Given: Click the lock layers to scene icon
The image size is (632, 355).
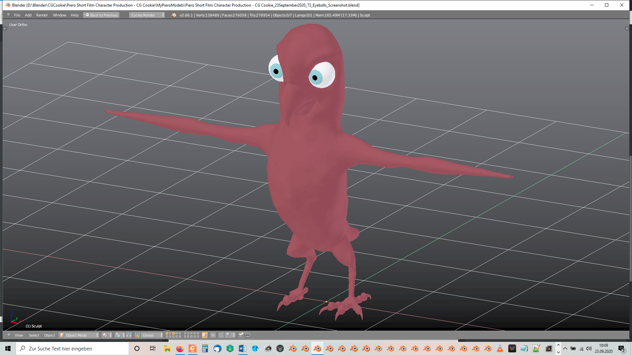Looking at the screenshot, I should point(205,335).
